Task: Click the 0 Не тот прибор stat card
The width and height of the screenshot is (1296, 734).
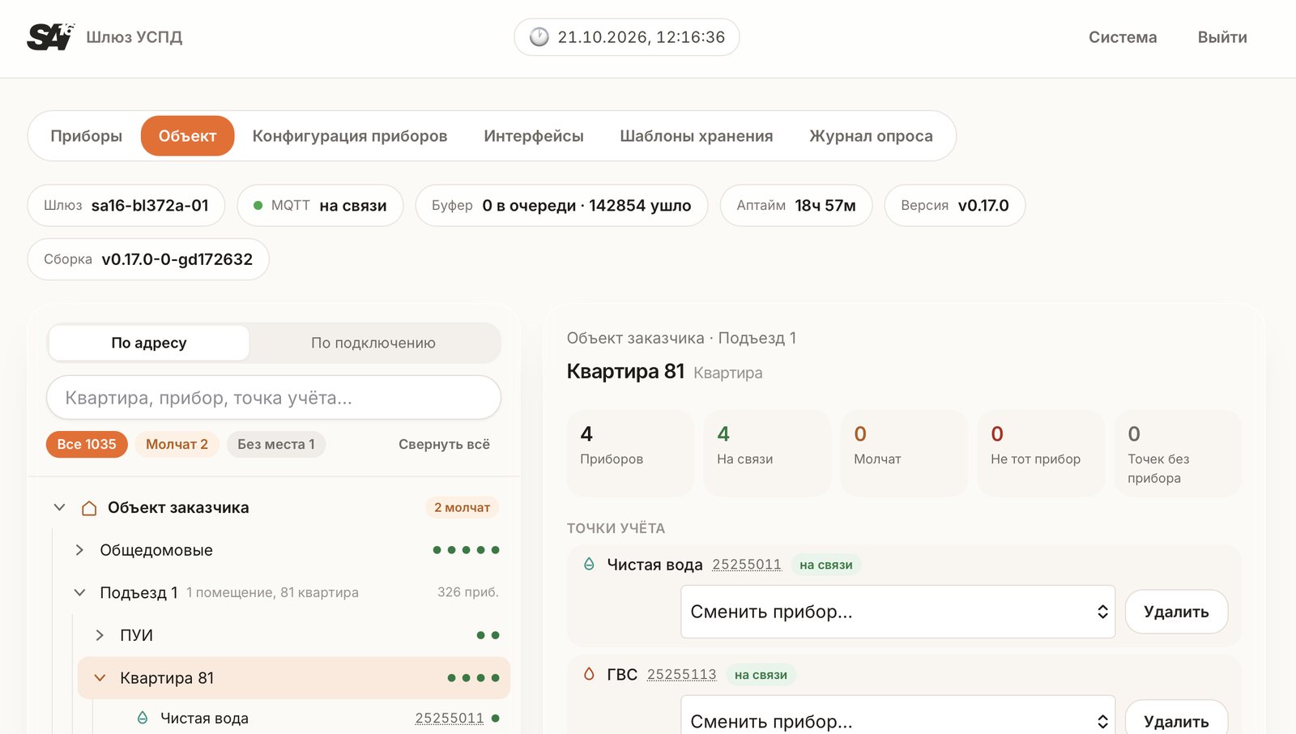Action: (x=1041, y=453)
